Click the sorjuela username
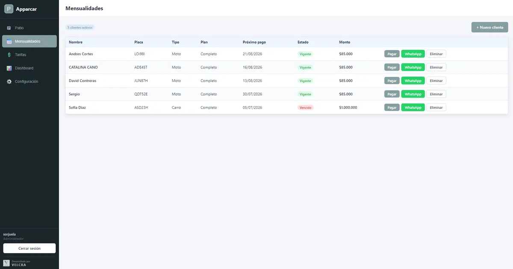The image size is (513, 269). (9, 234)
